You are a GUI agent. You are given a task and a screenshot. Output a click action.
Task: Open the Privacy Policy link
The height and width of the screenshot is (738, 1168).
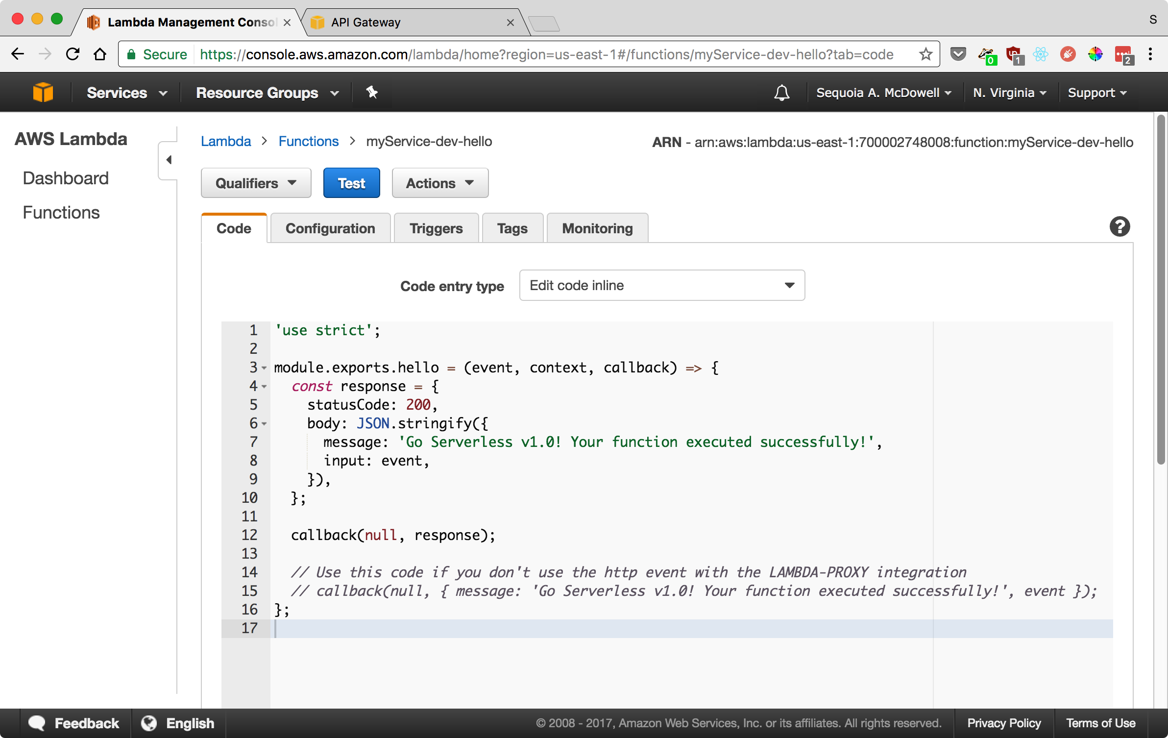(1003, 723)
